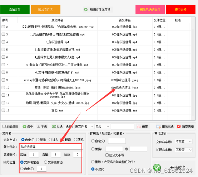Click the 新文件名 text input field
Viewport: 198px width, 177px height.
[51, 147]
